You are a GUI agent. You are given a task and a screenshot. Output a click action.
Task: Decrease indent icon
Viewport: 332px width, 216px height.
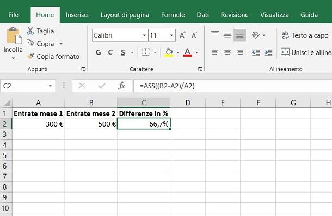tap(256, 52)
